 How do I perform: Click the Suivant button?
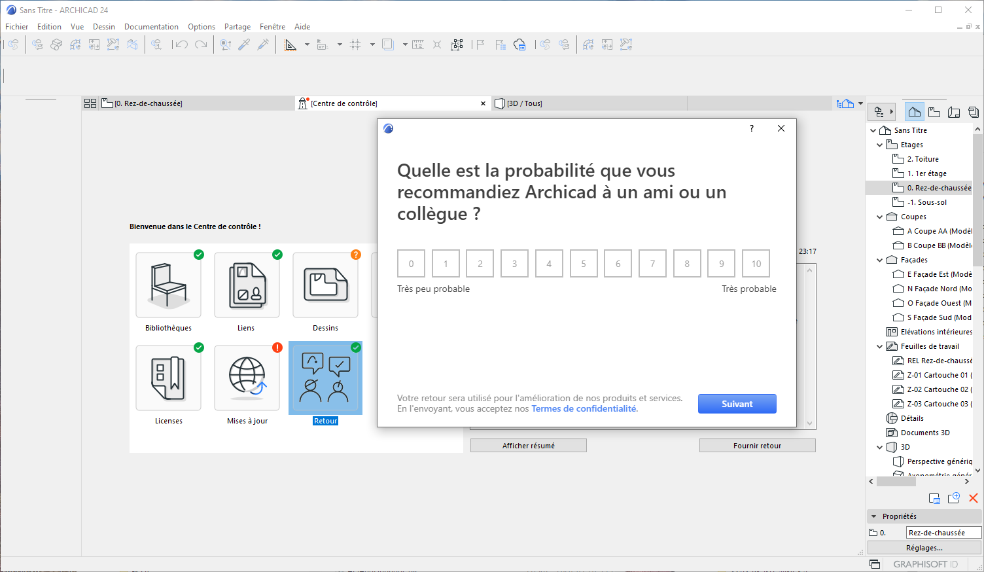(737, 404)
